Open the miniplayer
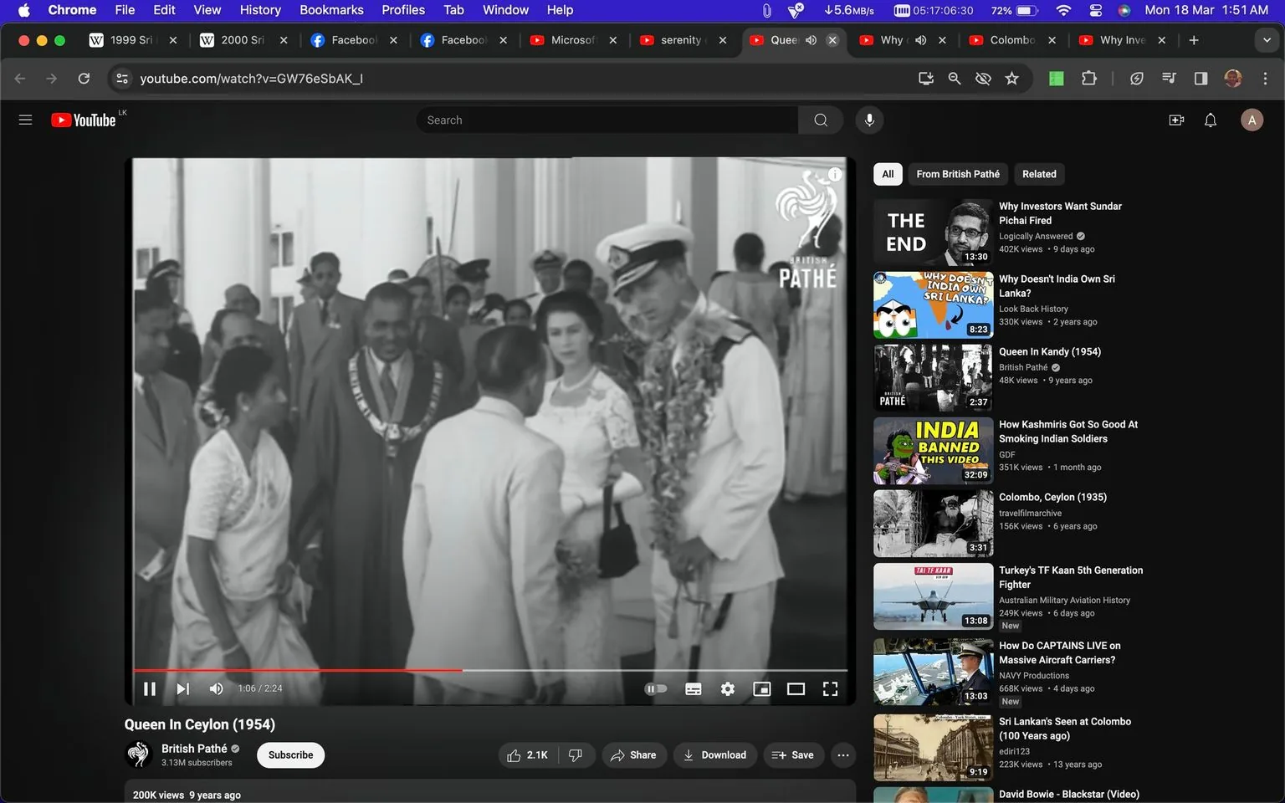This screenshot has height=803, width=1285. (x=761, y=688)
